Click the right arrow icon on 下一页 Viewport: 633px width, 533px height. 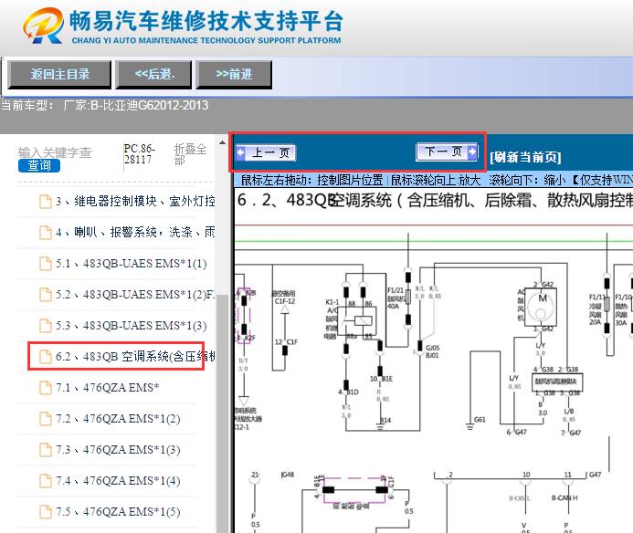[x=472, y=152]
